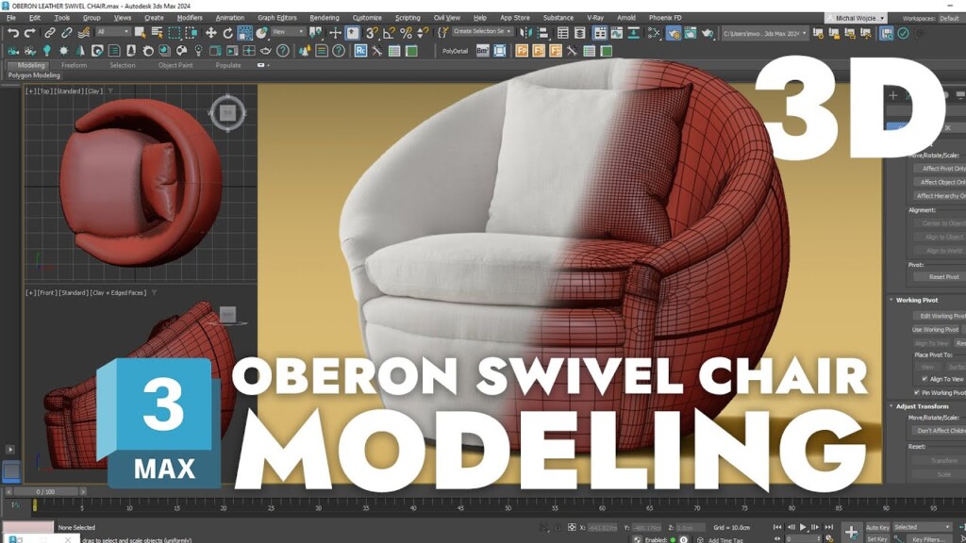Open the Schematic View

click(633, 33)
